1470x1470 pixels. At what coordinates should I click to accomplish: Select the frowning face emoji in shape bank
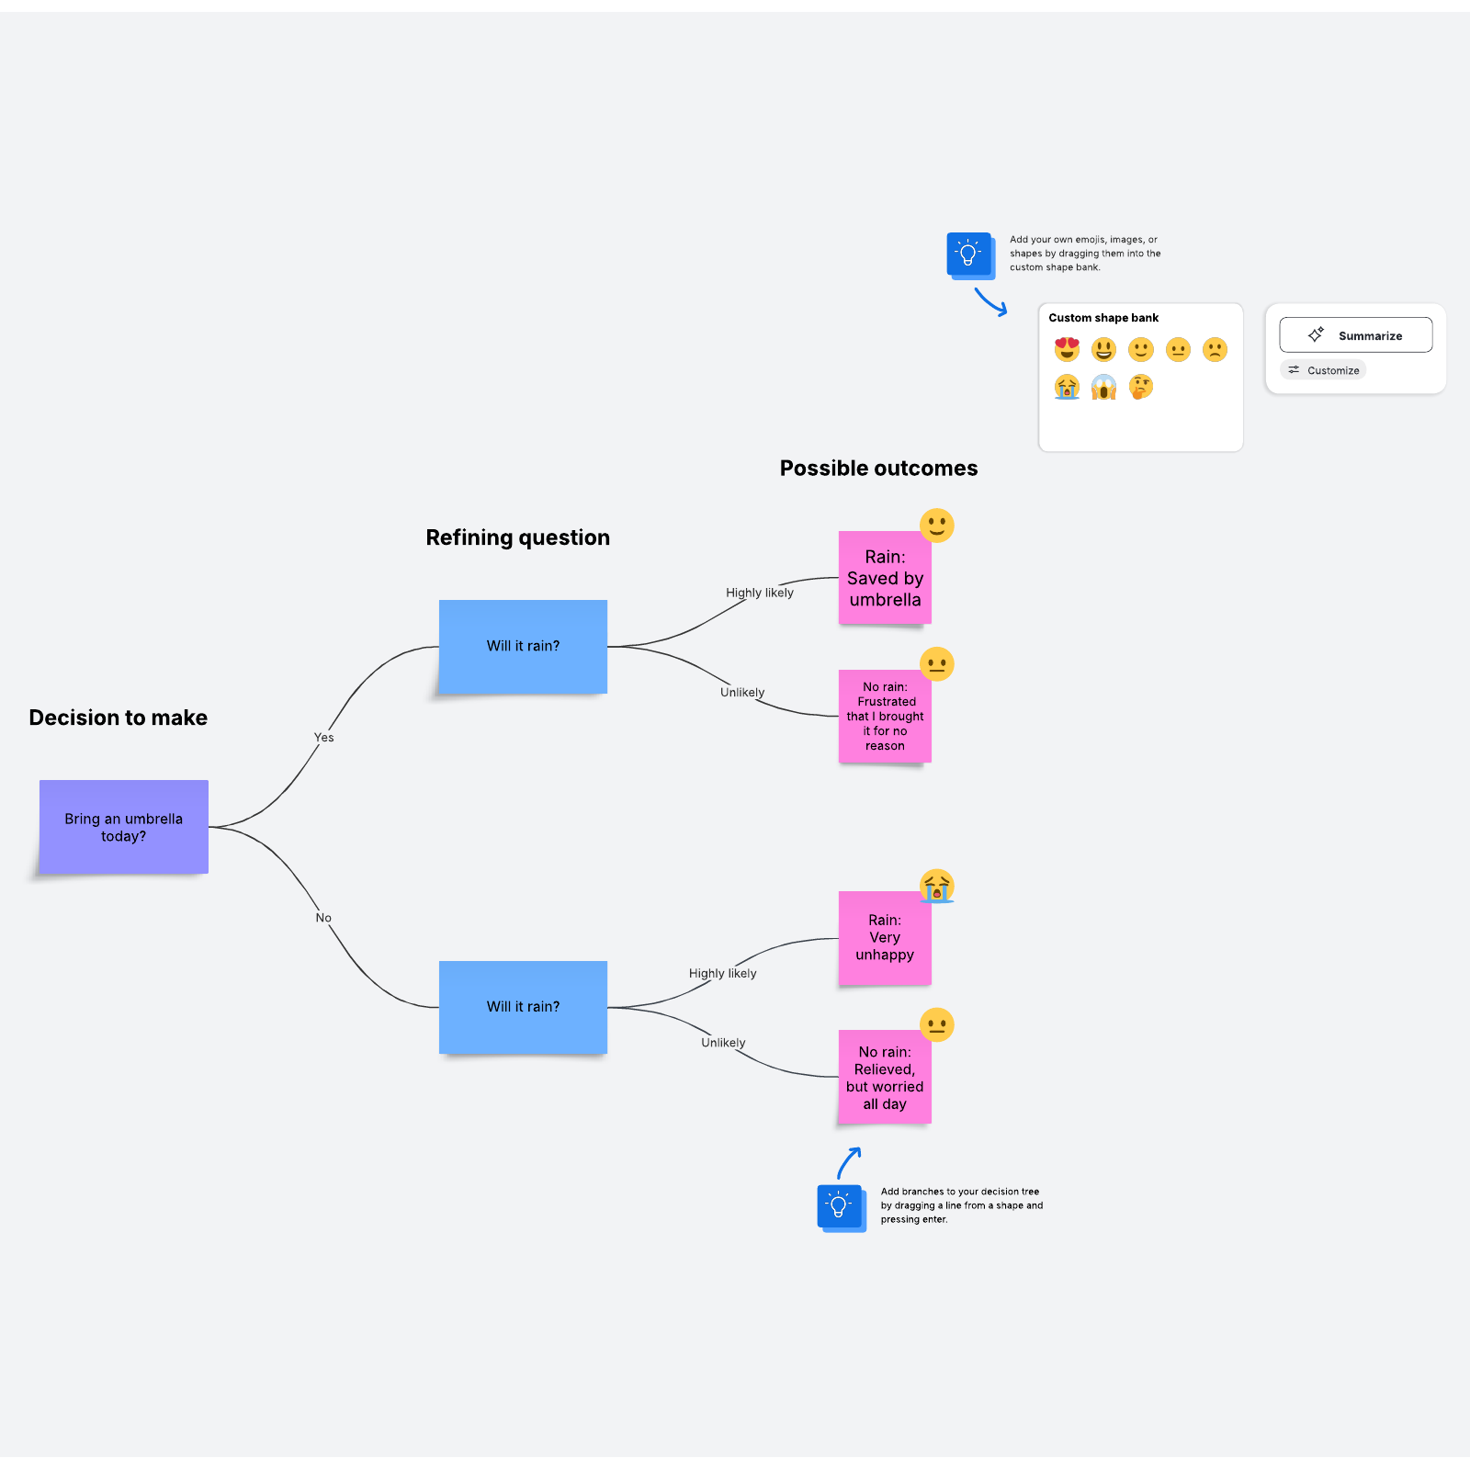click(1215, 349)
